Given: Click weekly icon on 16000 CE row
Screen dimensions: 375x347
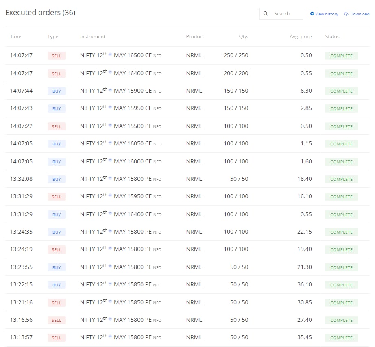Looking at the screenshot, I should tap(110, 160).
